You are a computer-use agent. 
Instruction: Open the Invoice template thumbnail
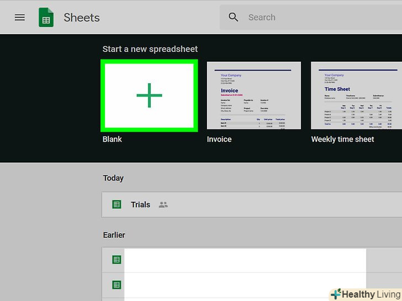254,95
